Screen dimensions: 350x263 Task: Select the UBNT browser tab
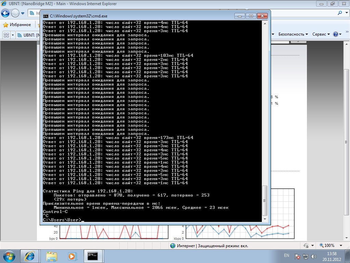click(29, 35)
